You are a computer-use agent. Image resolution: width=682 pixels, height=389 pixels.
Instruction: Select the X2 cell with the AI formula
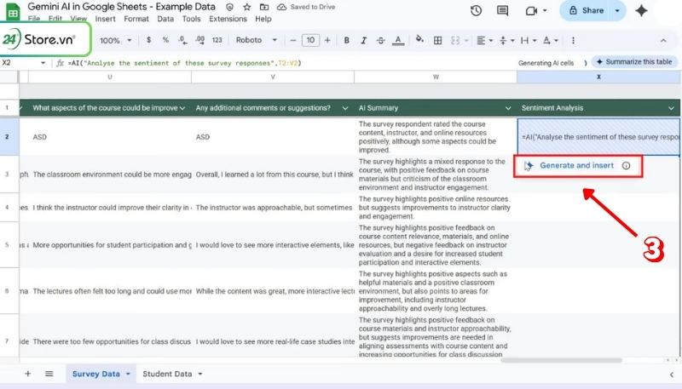[598, 137]
